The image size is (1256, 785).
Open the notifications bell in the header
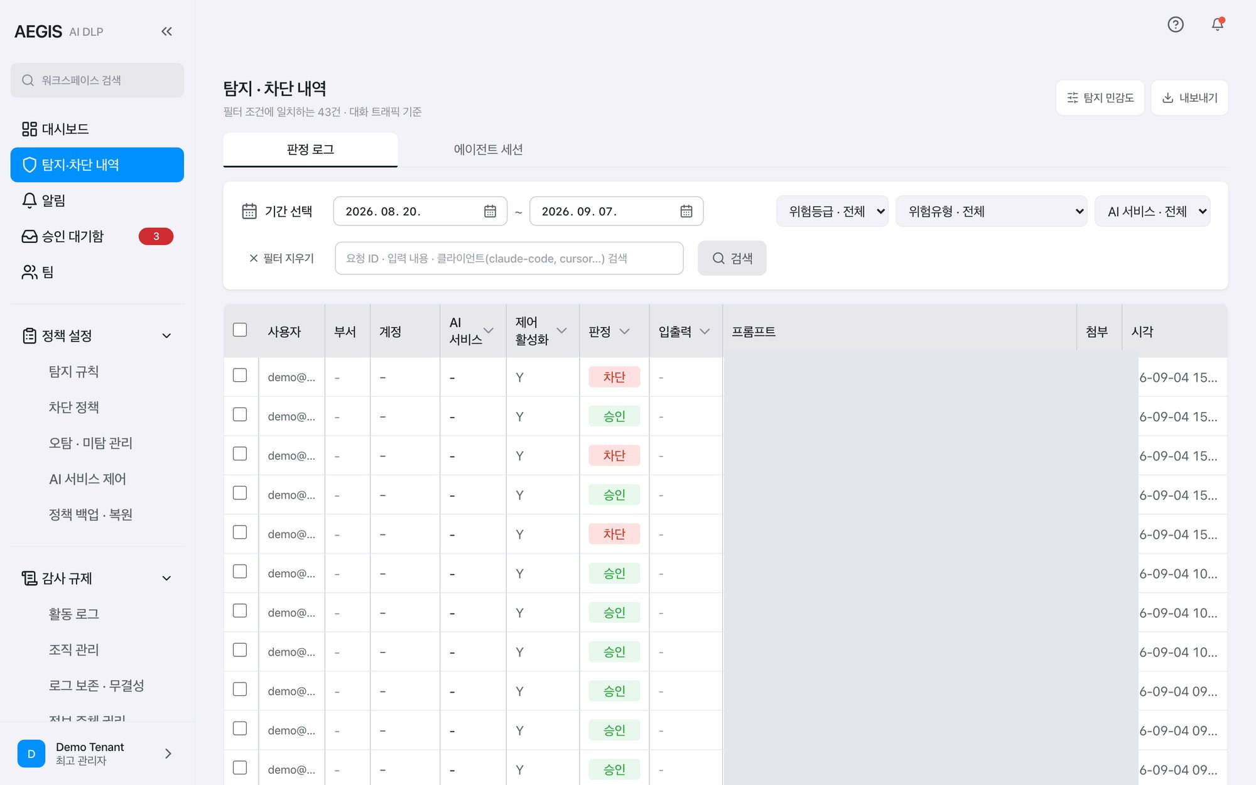[x=1218, y=24]
